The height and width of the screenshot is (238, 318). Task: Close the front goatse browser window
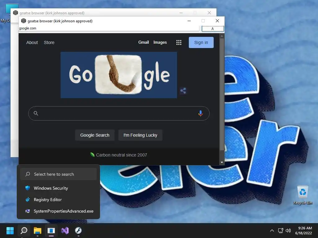coord(217,21)
